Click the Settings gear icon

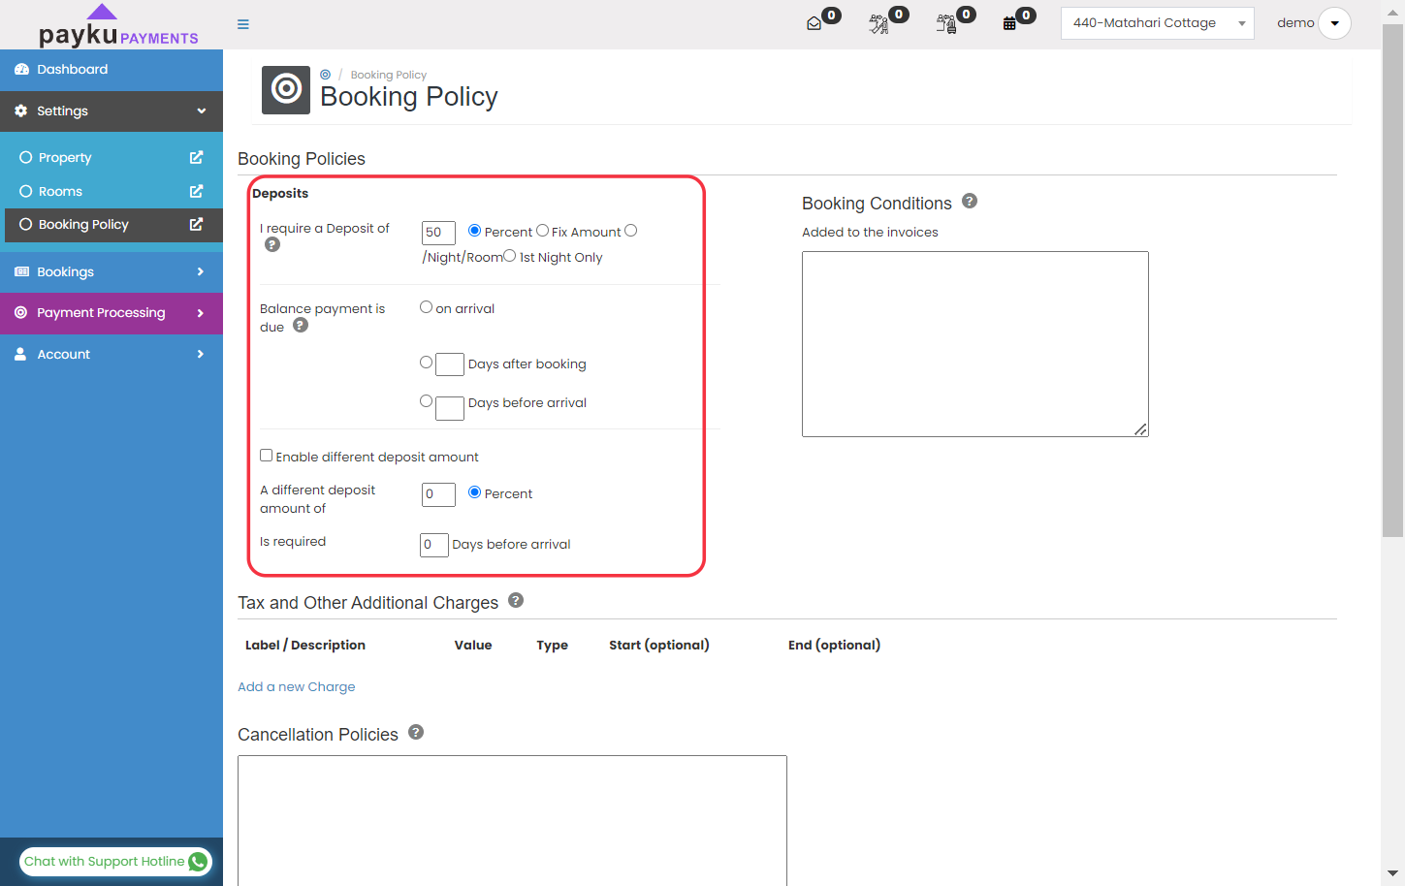[21, 111]
